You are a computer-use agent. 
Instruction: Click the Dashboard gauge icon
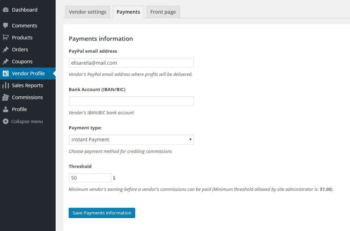coord(6,10)
